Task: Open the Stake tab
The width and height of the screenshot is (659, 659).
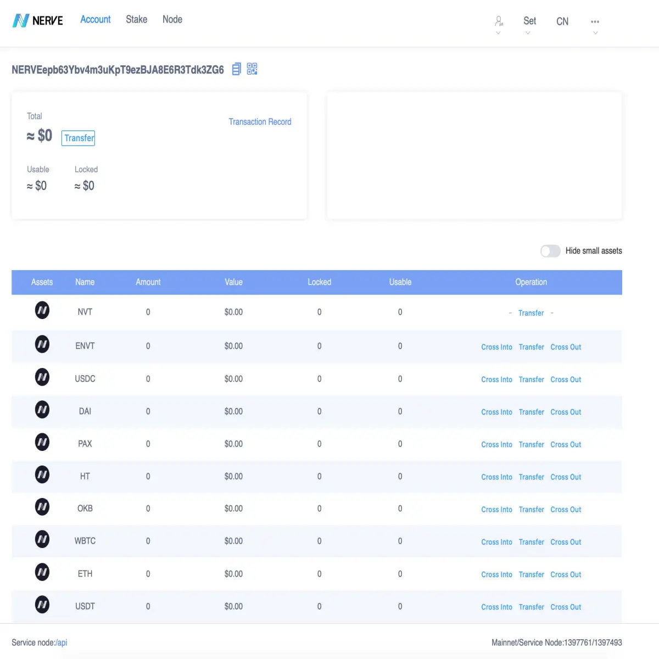Action: 136,19
